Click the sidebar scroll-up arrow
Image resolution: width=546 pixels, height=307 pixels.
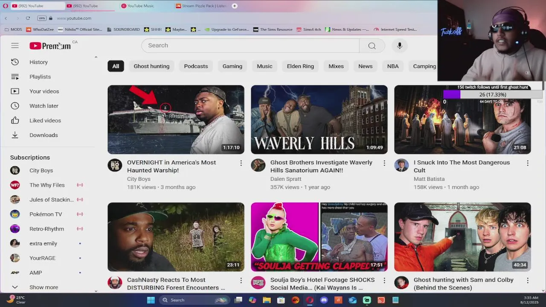tap(96, 57)
